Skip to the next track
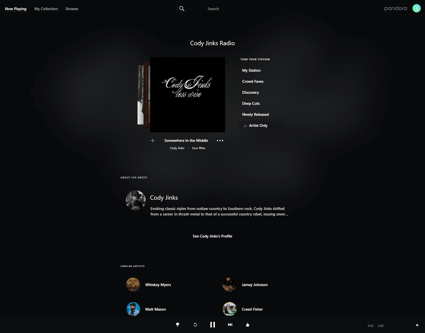This screenshot has width=425, height=333. pos(230,324)
